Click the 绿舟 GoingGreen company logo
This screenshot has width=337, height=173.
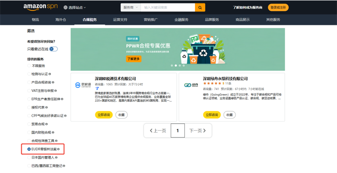click(191, 85)
